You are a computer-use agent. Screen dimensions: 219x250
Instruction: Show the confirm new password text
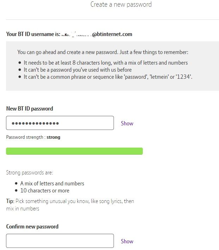coord(127,241)
